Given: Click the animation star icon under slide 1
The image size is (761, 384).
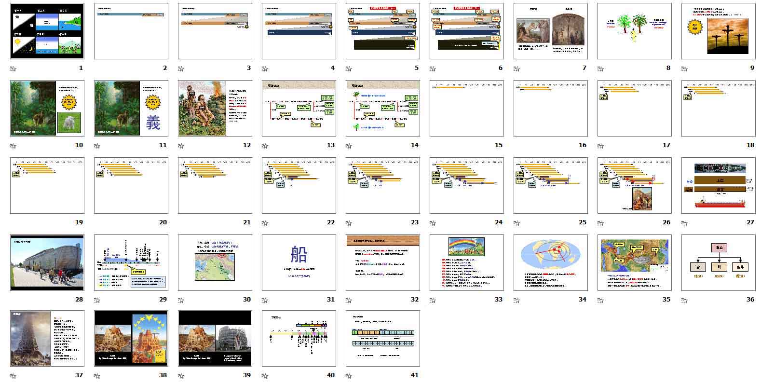Looking at the screenshot, I should (x=13, y=68).
